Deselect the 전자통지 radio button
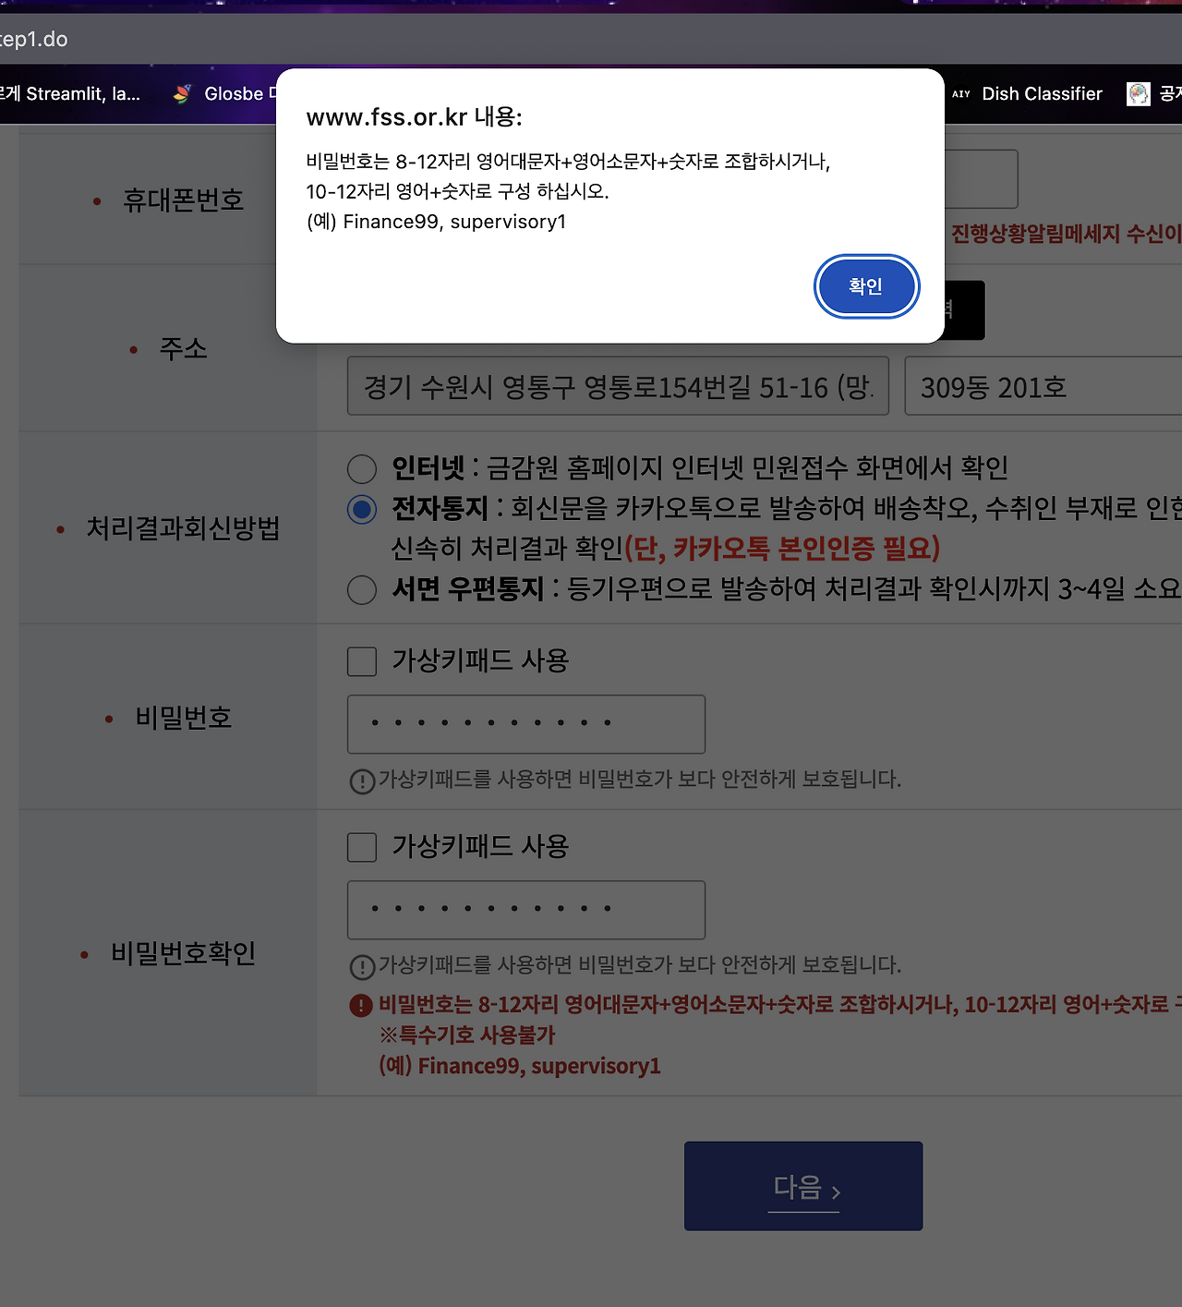The width and height of the screenshot is (1182, 1307). [361, 509]
